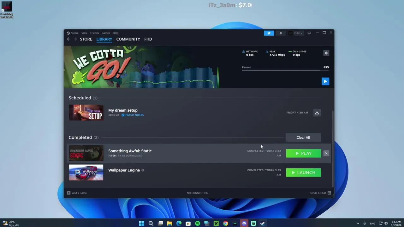Open the View menu
Screen dimensions: 404x227
84,33
